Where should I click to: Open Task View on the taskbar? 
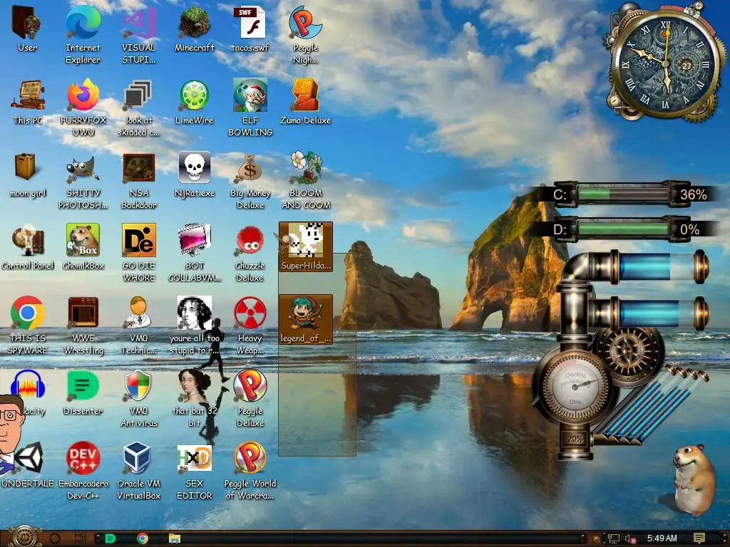(x=80, y=538)
